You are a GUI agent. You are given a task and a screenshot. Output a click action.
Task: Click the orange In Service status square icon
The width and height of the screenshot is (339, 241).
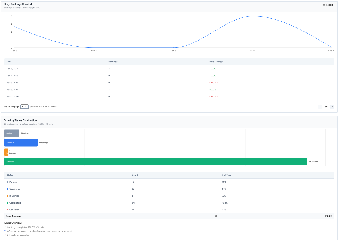point(7,196)
